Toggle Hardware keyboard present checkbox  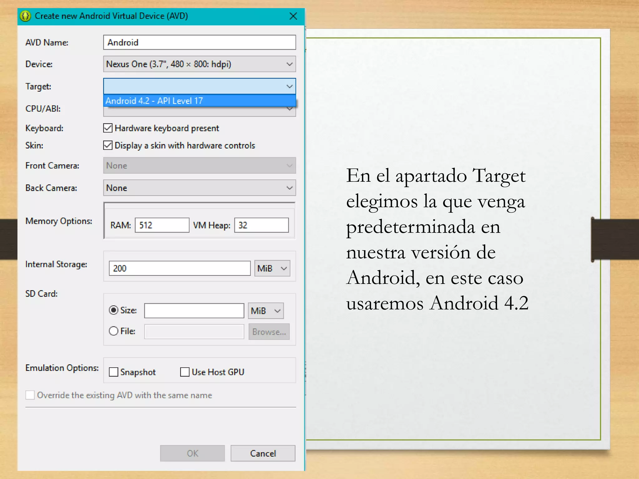tap(108, 128)
